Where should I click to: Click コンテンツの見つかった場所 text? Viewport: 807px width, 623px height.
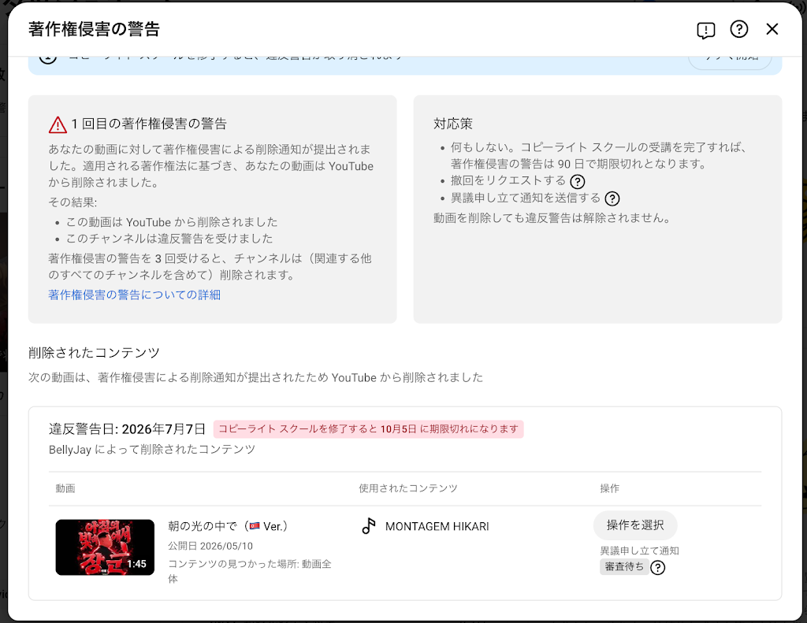(250, 571)
